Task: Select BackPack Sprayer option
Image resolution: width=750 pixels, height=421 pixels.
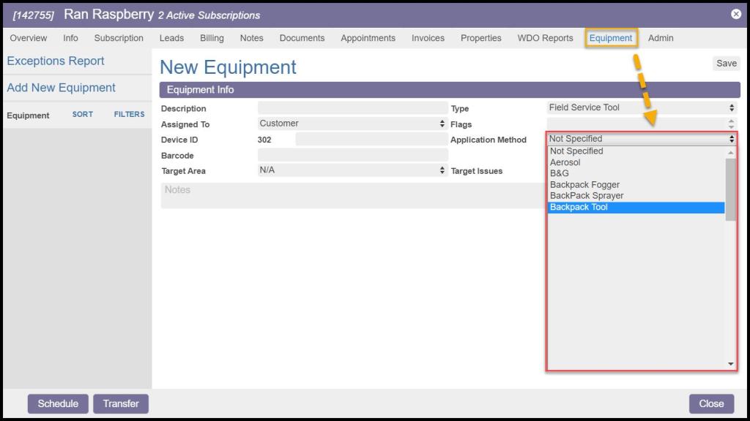Action: tap(587, 196)
